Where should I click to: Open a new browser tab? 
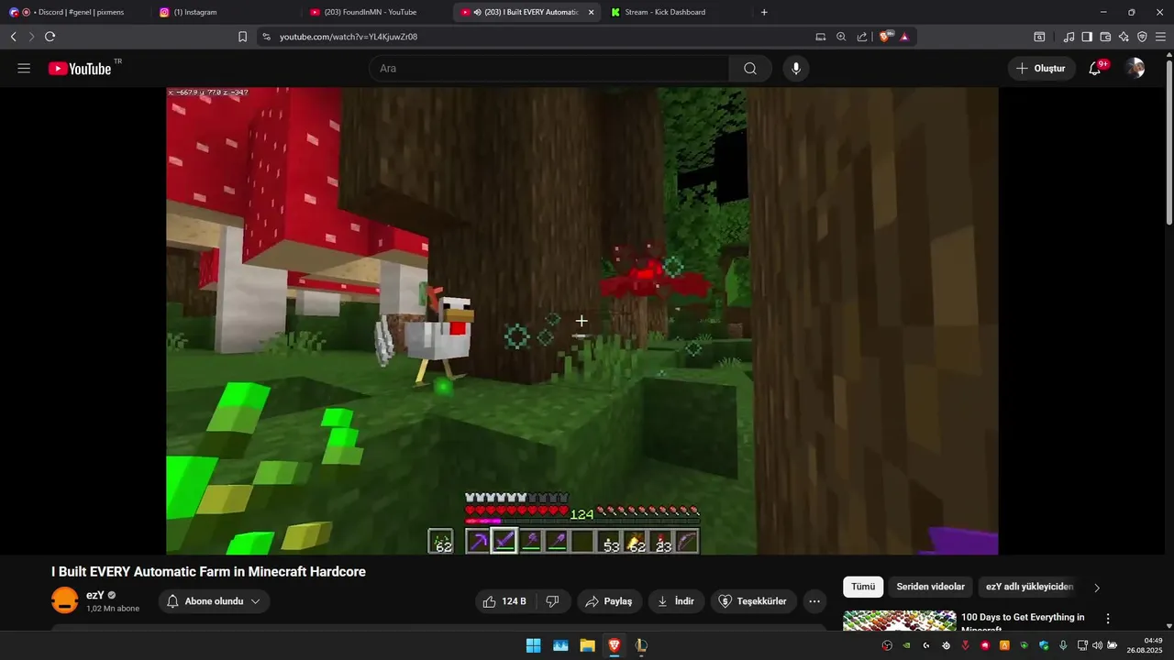pyautogui.click(x=764, y=12)
